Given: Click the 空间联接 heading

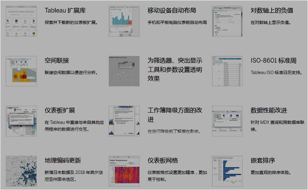Looking at the screenshot, I should click(x=57, y=60).
